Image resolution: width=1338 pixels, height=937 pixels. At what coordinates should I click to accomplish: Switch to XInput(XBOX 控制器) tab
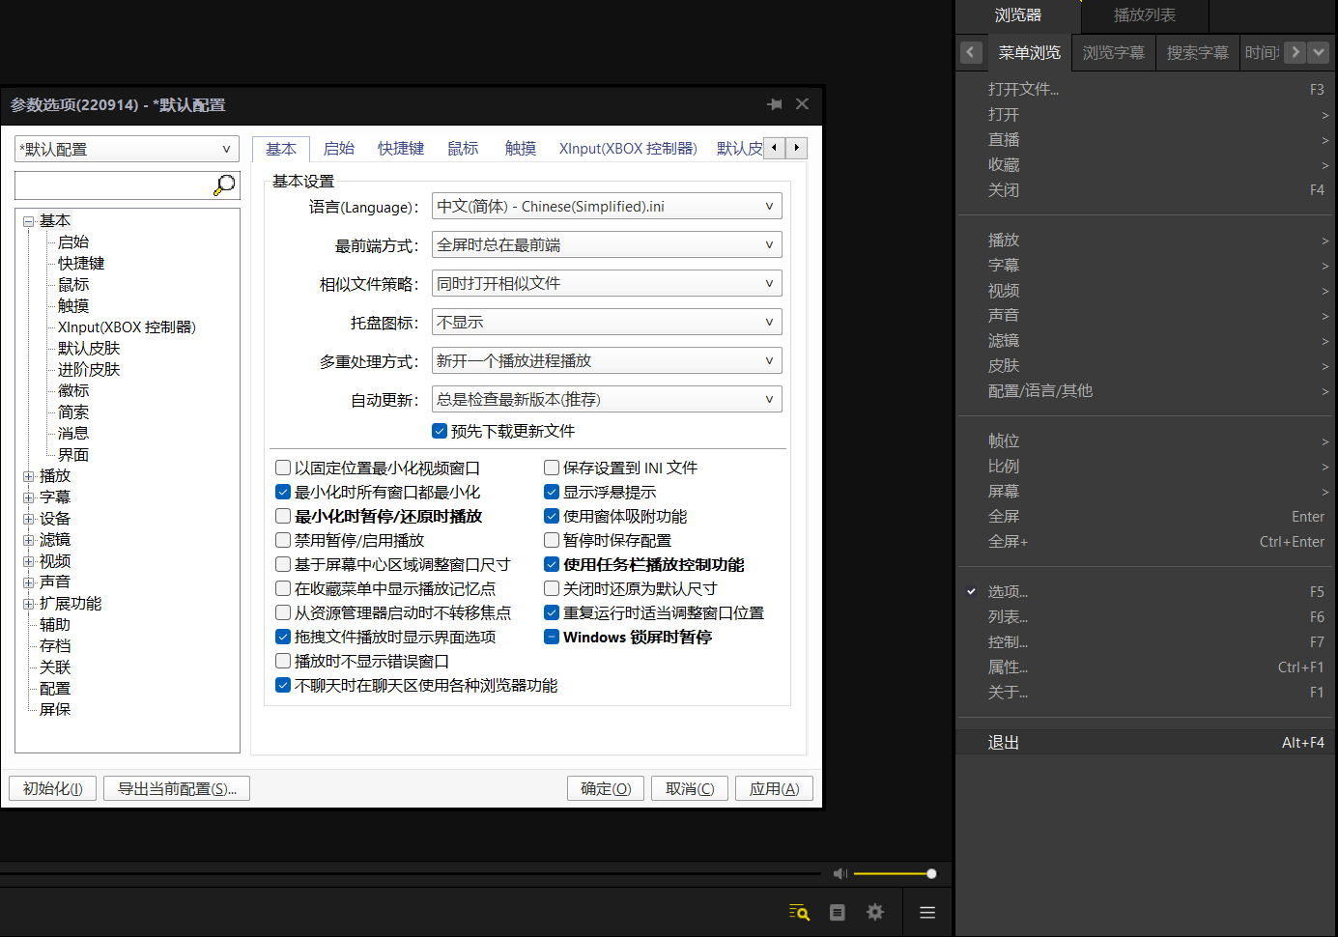click(628, 149)
